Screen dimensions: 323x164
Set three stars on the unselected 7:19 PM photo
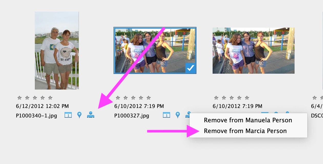click(232, 98)
